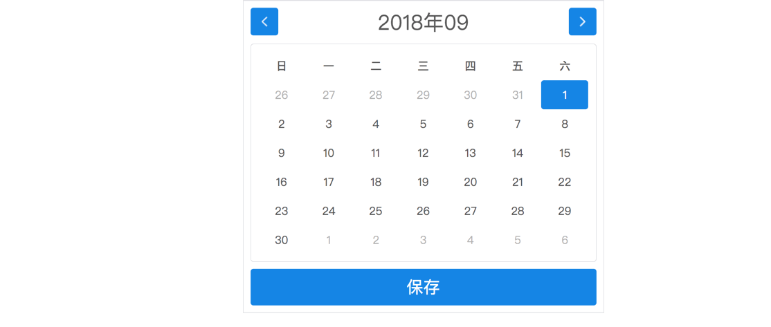Screen dimensions: 771x327
Task: Choose greyed August 30 in first row
Action: [x=470, y=95]
